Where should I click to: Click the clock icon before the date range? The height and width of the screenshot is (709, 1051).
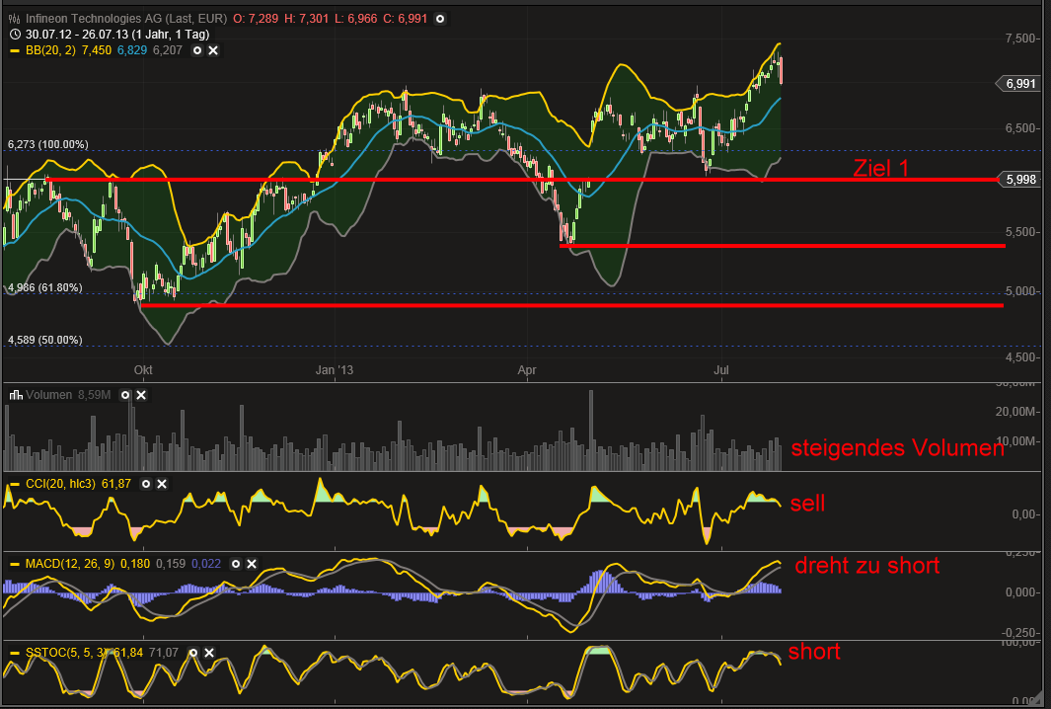tap(16, 35)
